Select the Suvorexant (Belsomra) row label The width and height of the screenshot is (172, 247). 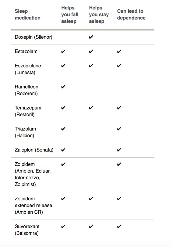pyautogui.click(x=27, y=230)
